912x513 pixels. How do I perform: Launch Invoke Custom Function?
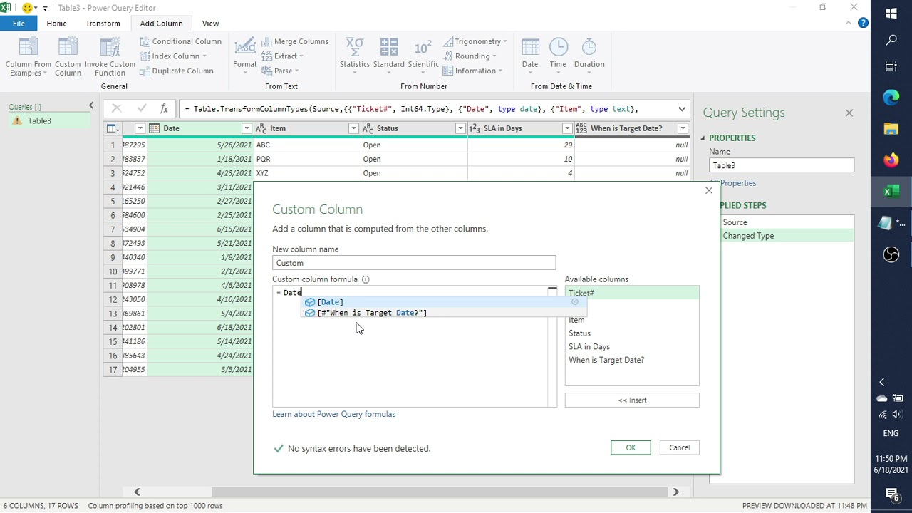pos(110,56)
